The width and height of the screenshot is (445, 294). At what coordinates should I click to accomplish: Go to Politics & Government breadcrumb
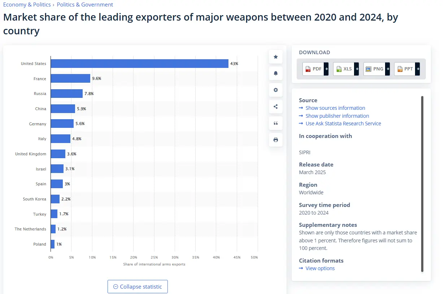click(85, 5)
